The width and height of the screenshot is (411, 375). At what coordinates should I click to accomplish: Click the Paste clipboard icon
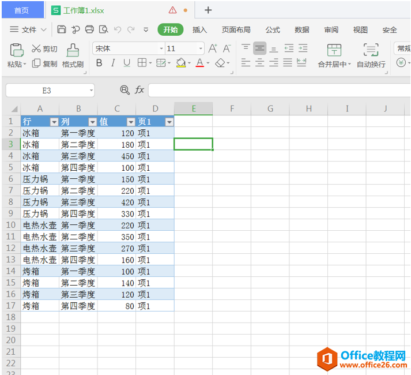(x=17, y=50)
